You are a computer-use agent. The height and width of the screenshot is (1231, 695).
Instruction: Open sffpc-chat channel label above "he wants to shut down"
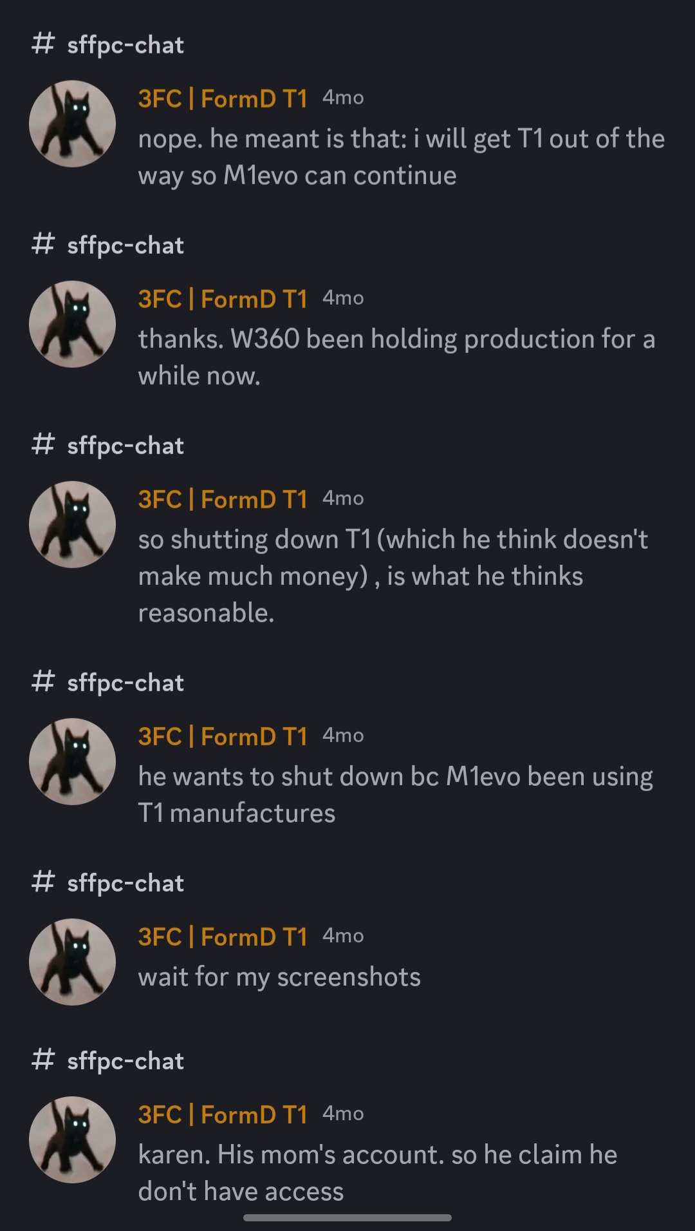pos(125,683)
